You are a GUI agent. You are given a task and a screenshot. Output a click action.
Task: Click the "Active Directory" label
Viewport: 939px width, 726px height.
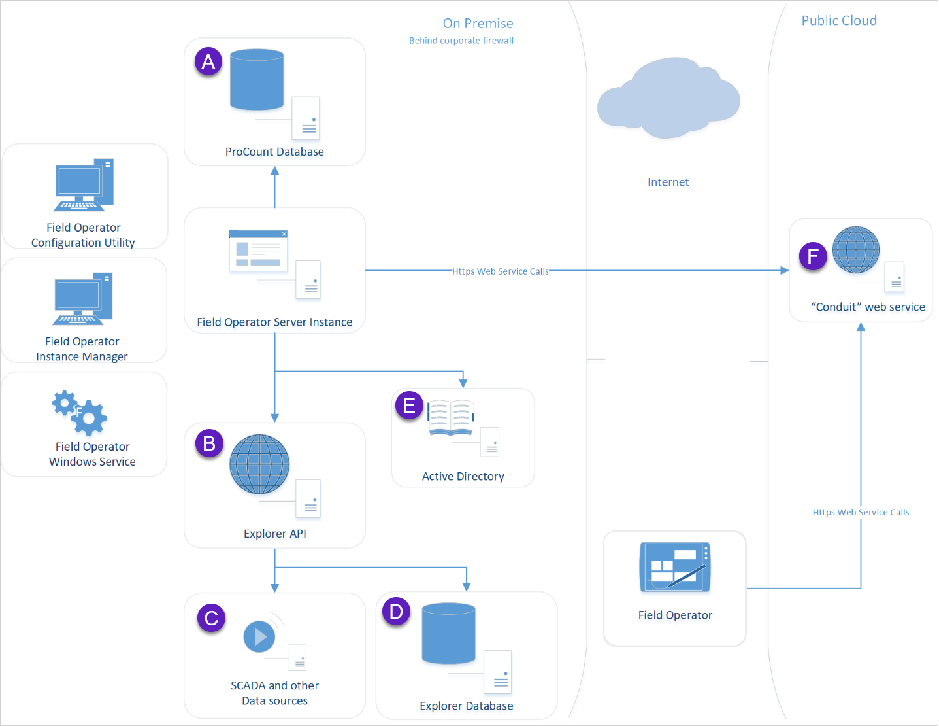coord(463,477)
